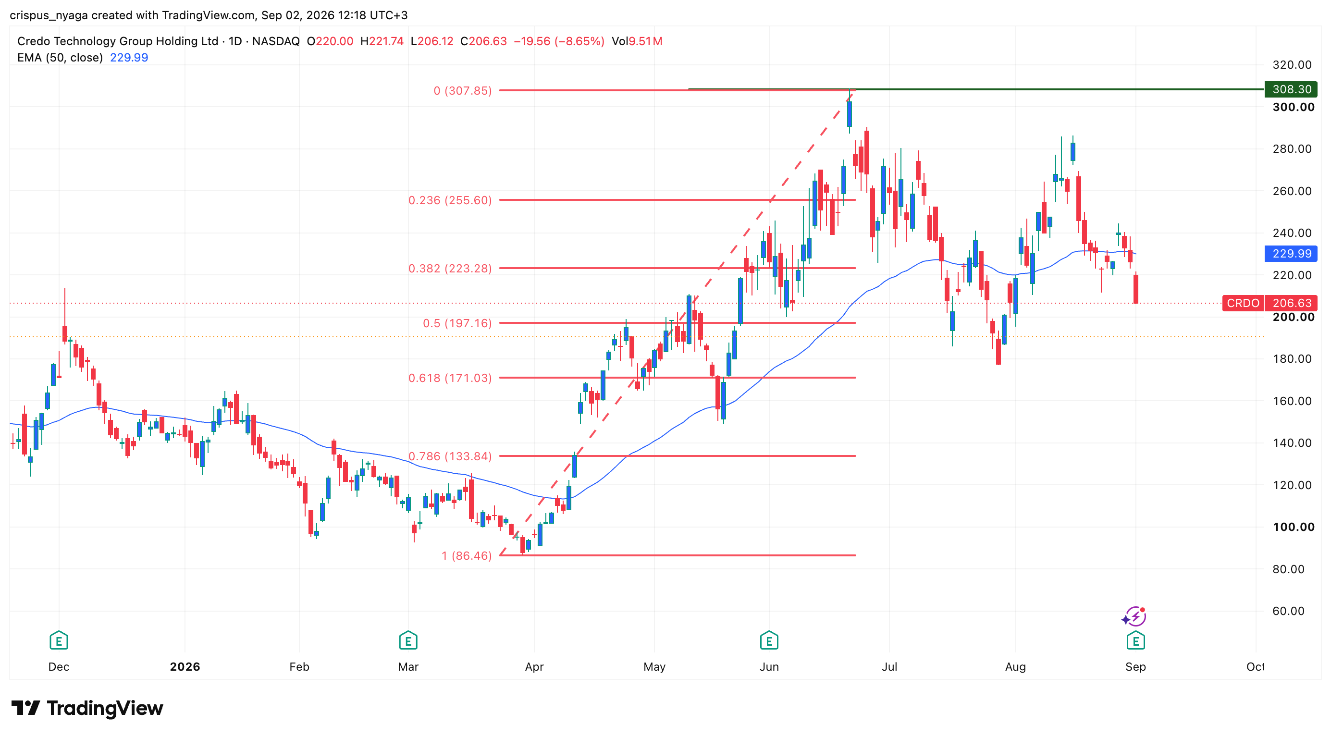Select the Fibonacci 0.786 (133.84) level label
The image size is (1331, 737).
pos(450,456)
